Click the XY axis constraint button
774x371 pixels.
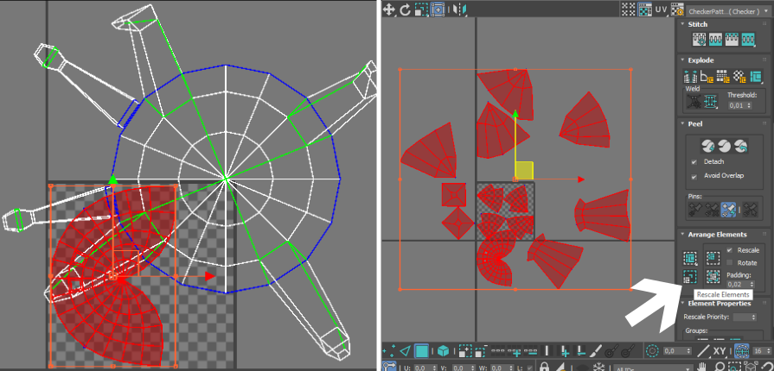click(720, 351)
